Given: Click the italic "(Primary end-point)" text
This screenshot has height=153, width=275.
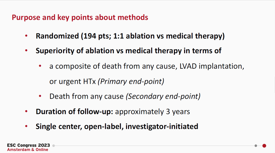Looking at the screenshot, I should tap(131, 81).
